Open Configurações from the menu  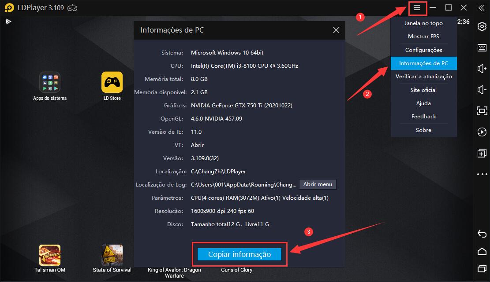pyautogui.click(x=423, y=50)
